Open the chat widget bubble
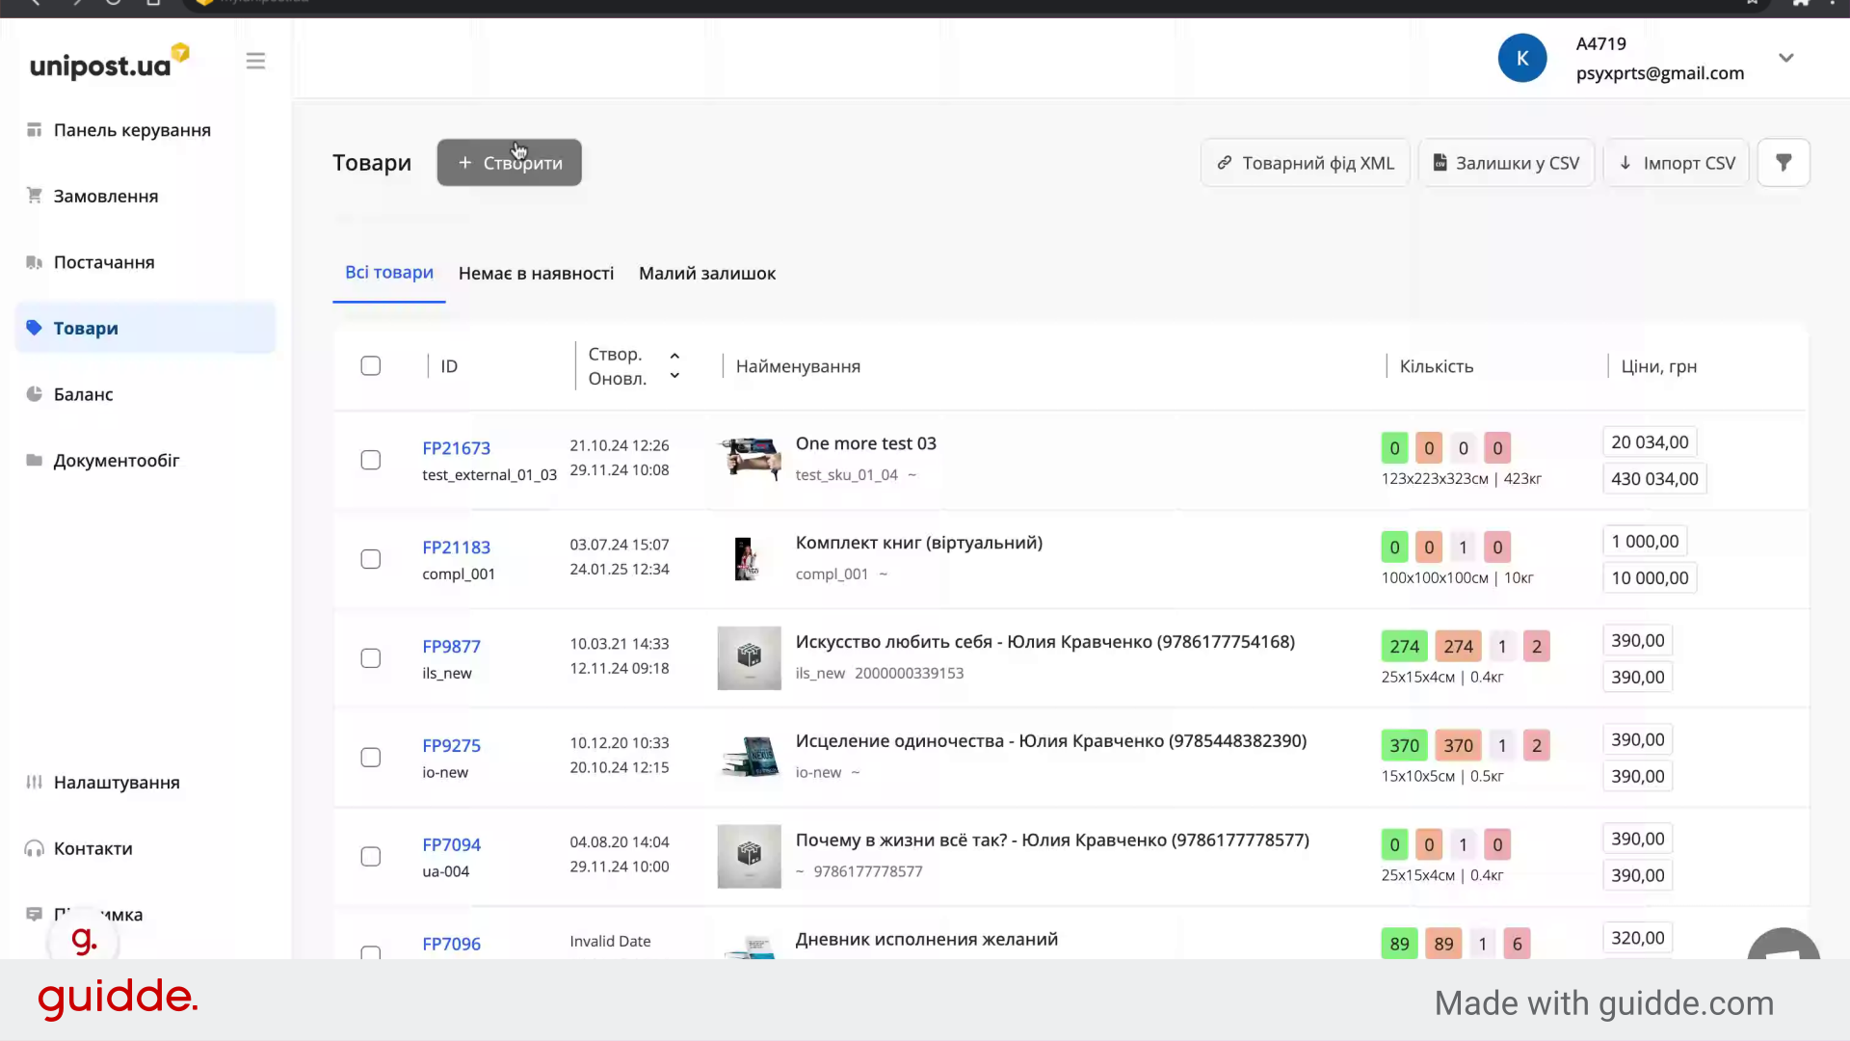The width and height of the screenshot is (1850, 1041). (x=1784, y=945)
